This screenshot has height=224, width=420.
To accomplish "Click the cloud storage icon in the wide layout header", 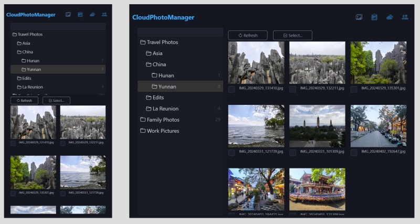I will pos(390,17).
